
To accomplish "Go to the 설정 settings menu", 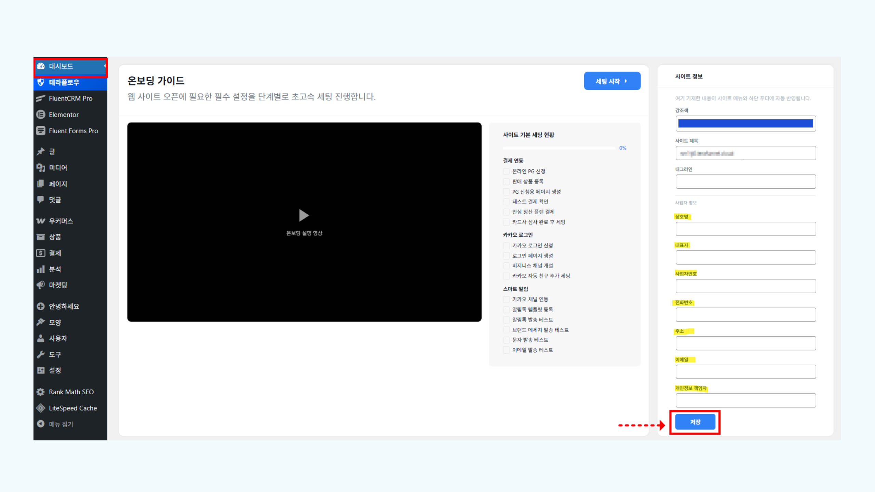I will pyautogui.click(x=55, y=370).
